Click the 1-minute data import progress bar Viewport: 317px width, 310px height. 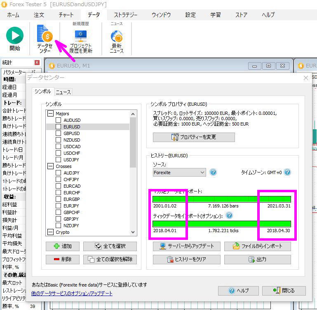pos(222,199)
